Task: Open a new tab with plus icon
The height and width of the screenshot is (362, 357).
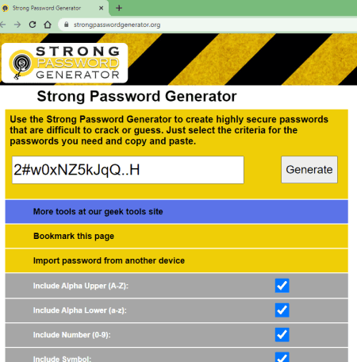Action: [119, 8]
